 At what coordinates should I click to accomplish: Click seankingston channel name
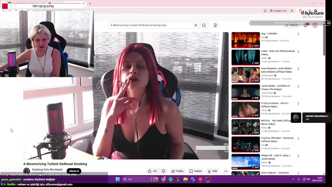267,75
